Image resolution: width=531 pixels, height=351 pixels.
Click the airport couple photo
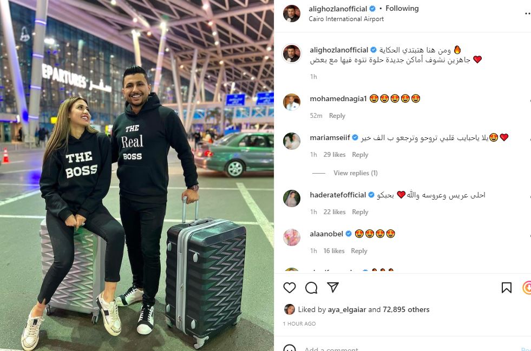pyautogui.click(x=137, y=175)
